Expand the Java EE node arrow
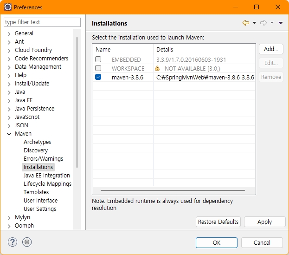 [9, 101]
